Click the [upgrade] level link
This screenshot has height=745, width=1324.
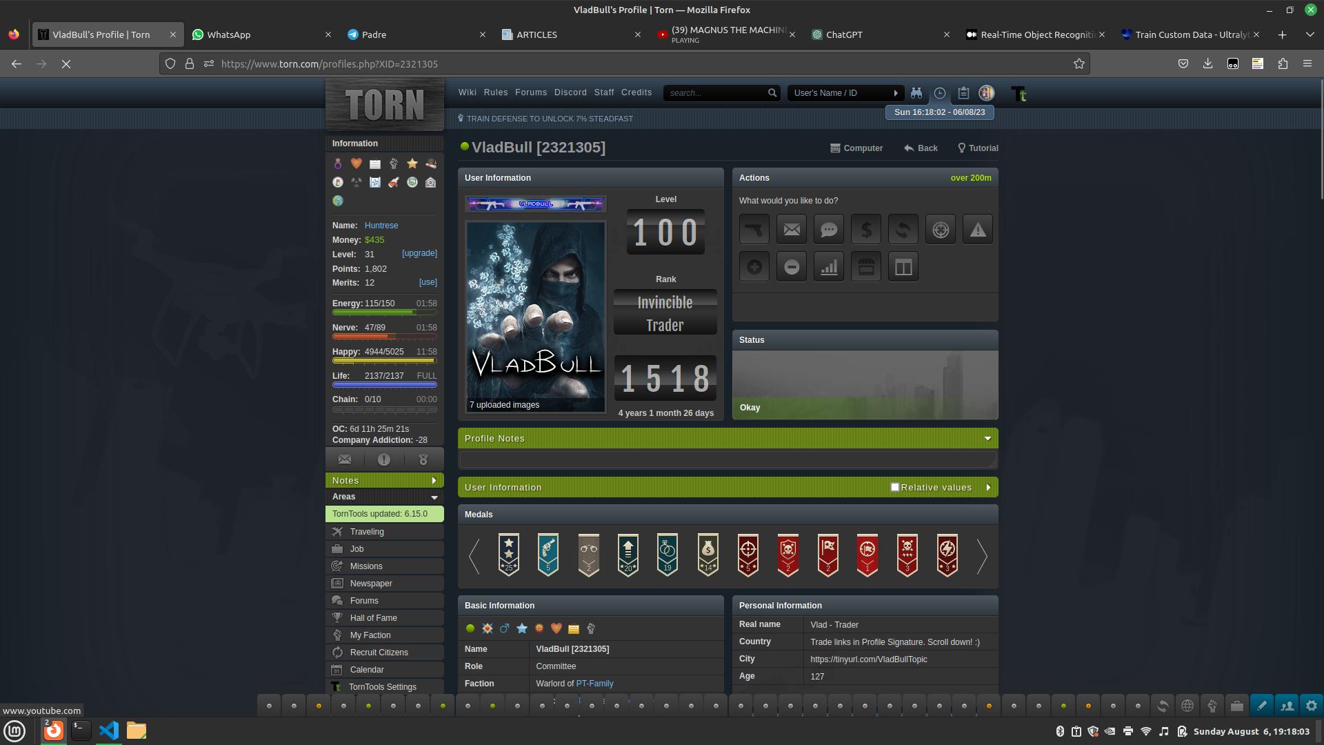[x=419, y=253]
